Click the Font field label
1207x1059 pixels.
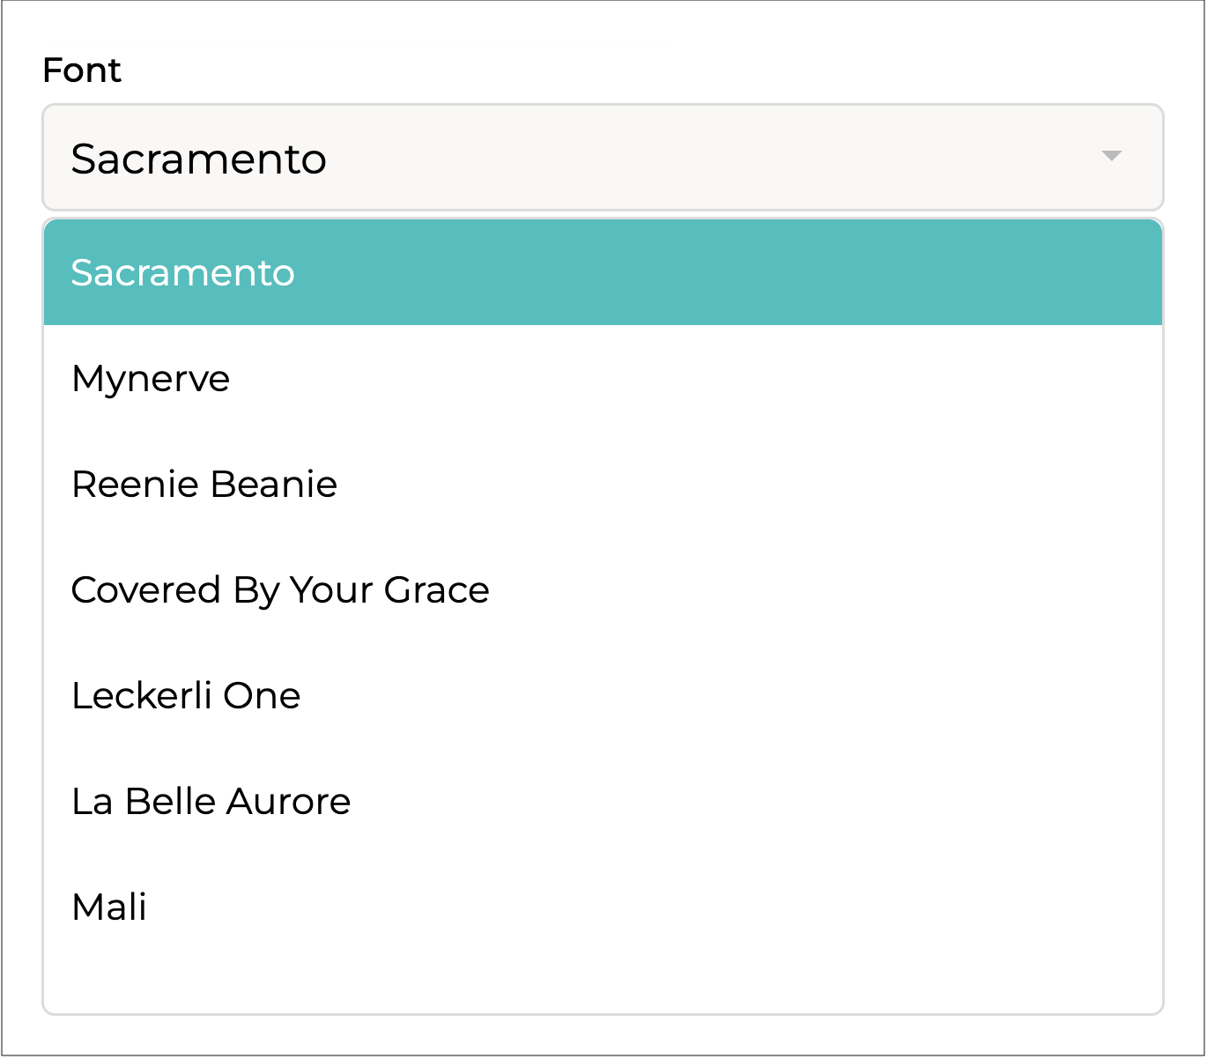82,70
